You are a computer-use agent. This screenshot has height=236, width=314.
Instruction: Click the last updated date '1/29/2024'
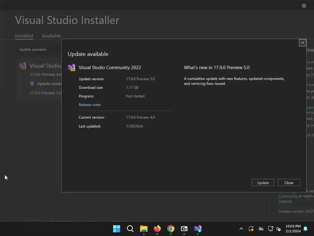[134, 126]
